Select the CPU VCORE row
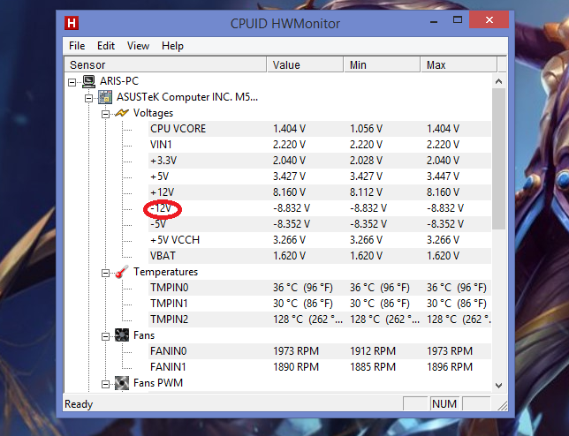 319,129
